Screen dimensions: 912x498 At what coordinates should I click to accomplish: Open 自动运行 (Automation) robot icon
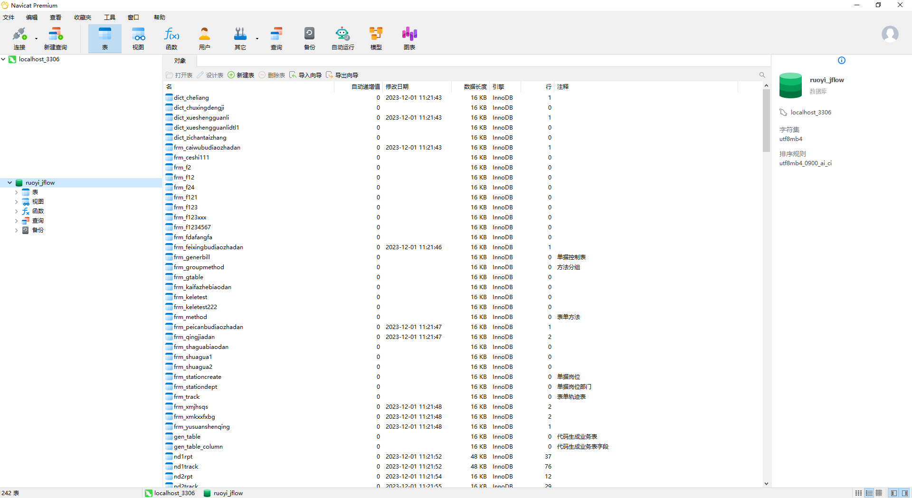click(342, 38)
